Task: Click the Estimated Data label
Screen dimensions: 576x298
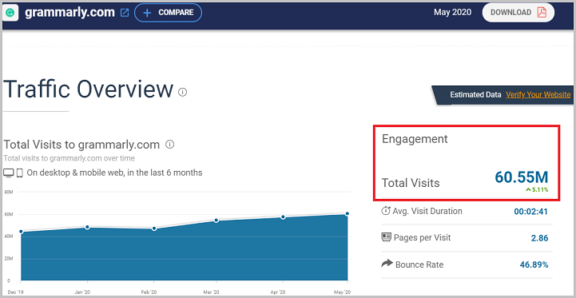Action: tap(475, 94)
